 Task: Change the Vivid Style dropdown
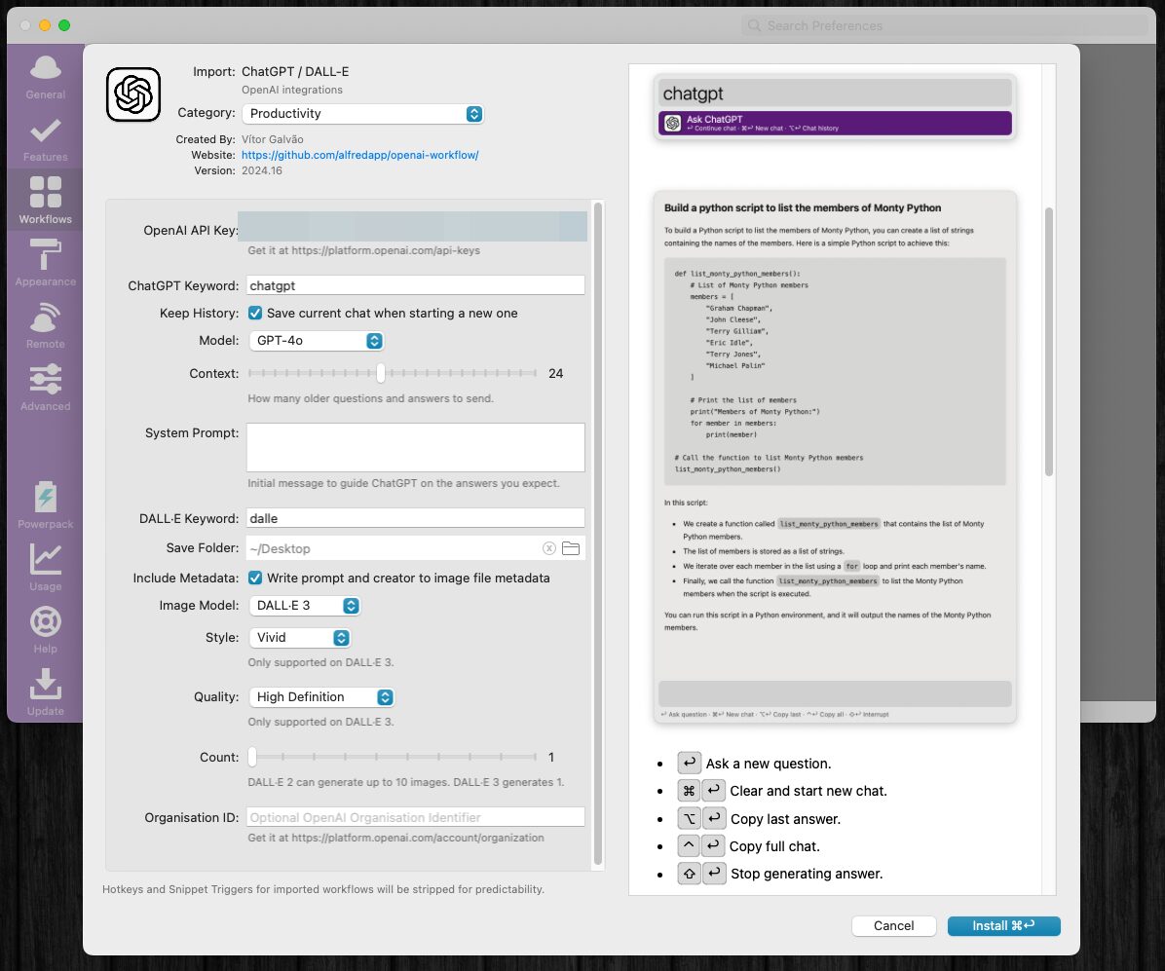coord(300,638)
